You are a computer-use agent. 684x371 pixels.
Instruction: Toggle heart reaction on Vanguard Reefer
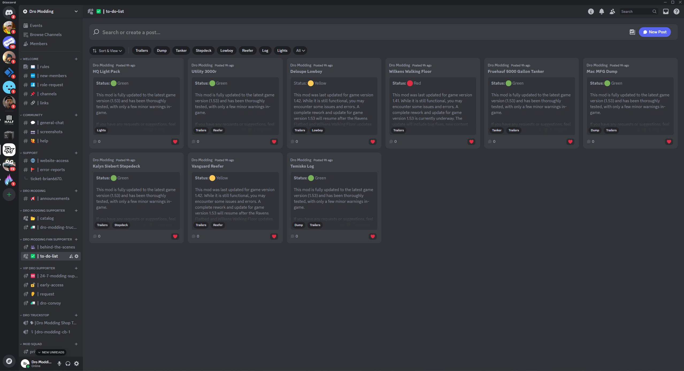pyautogui.click(x=274, y=236)
